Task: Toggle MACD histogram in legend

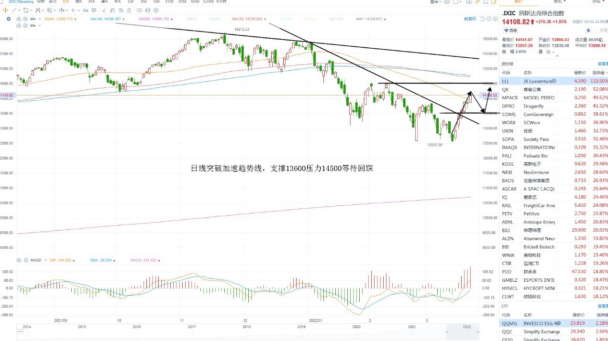Action: (145, 260)
